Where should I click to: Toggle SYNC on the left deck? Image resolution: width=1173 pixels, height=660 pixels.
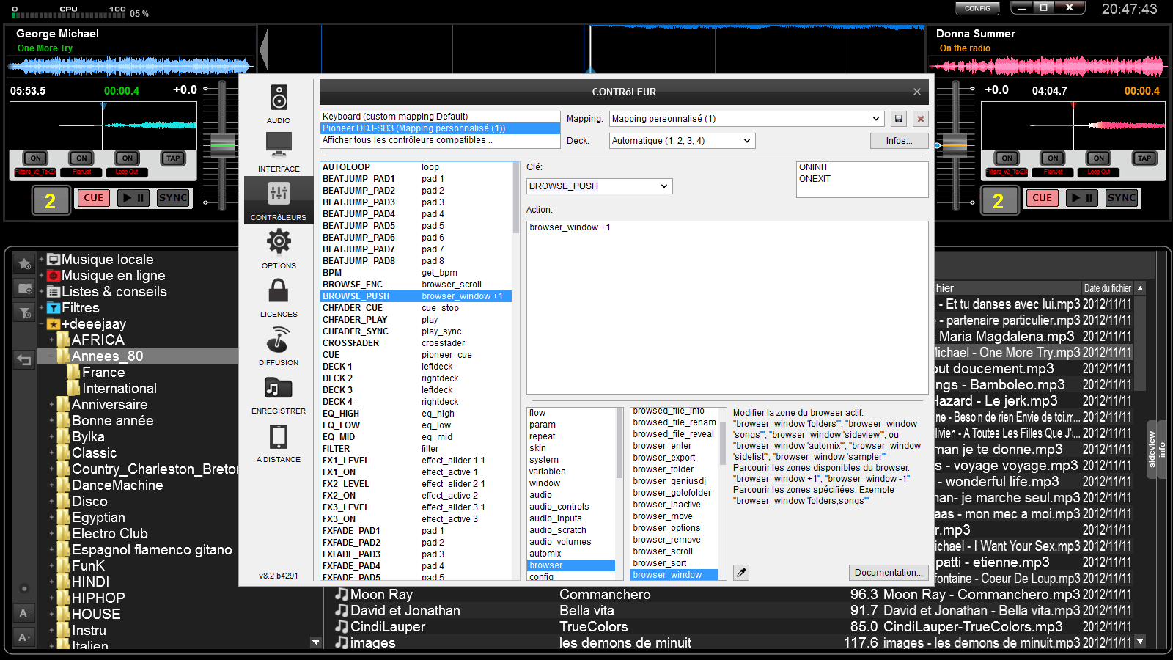point(173,198)
